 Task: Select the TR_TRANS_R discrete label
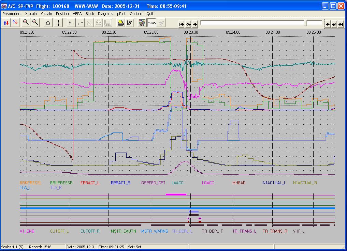click(x=275, y=231)
